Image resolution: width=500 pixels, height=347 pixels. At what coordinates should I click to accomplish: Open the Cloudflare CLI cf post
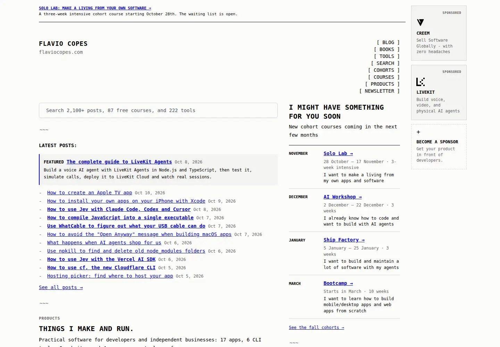point(101,268)
